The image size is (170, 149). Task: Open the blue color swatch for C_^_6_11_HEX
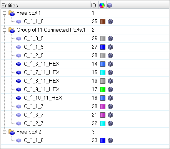pos(103,64)
